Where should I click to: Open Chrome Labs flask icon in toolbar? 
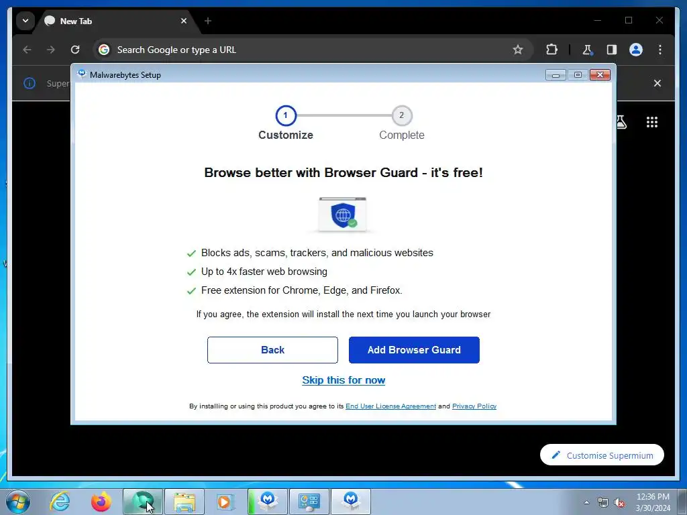(588, 50)
